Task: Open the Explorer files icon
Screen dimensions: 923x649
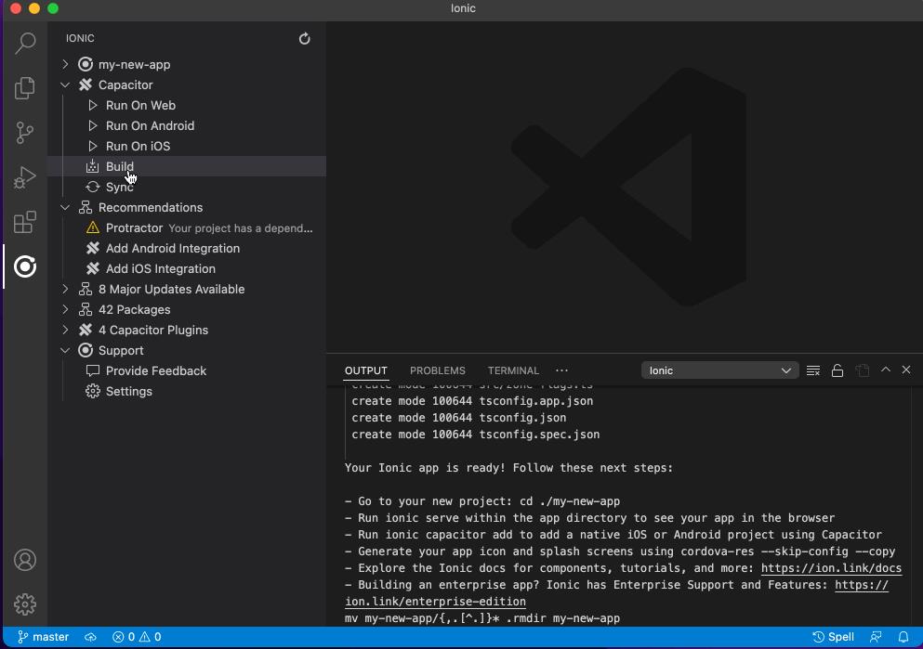Action: (25, 87)
